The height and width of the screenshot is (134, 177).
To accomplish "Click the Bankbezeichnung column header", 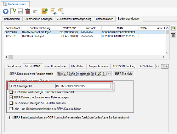I will pyautogui.click(x=40, y=28).
